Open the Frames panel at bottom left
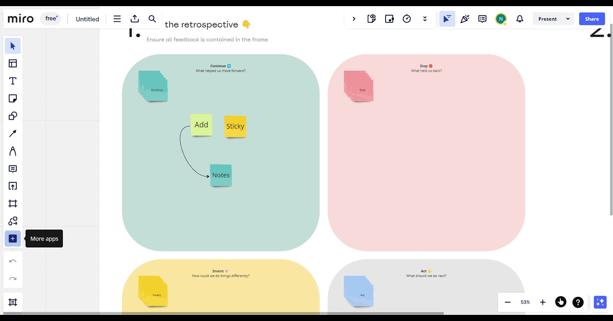This screenshot has height=321, width=613. (13, 302)
